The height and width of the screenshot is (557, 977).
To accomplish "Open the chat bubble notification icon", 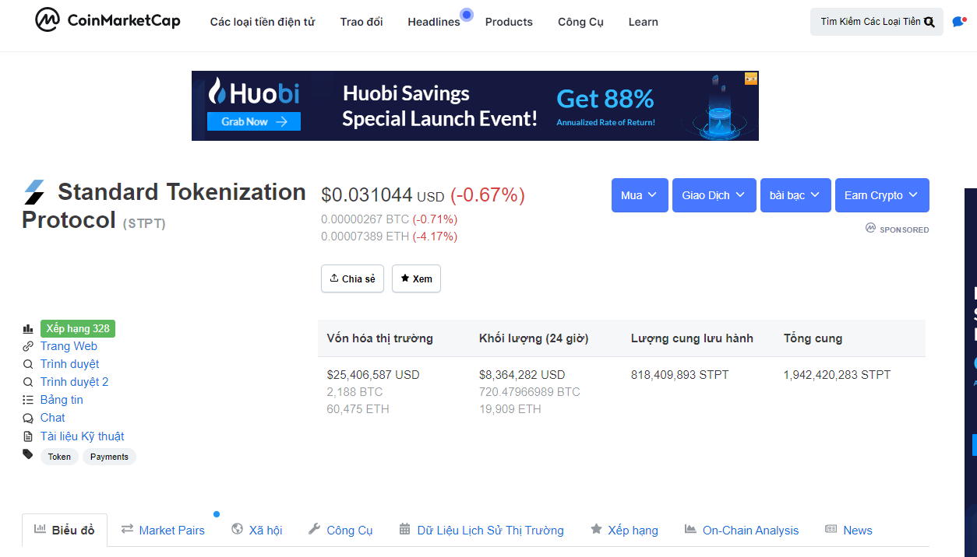I will click(959, 22).
